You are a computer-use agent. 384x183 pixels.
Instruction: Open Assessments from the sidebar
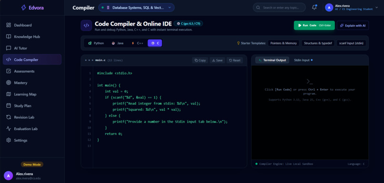[x=32, y=71]
